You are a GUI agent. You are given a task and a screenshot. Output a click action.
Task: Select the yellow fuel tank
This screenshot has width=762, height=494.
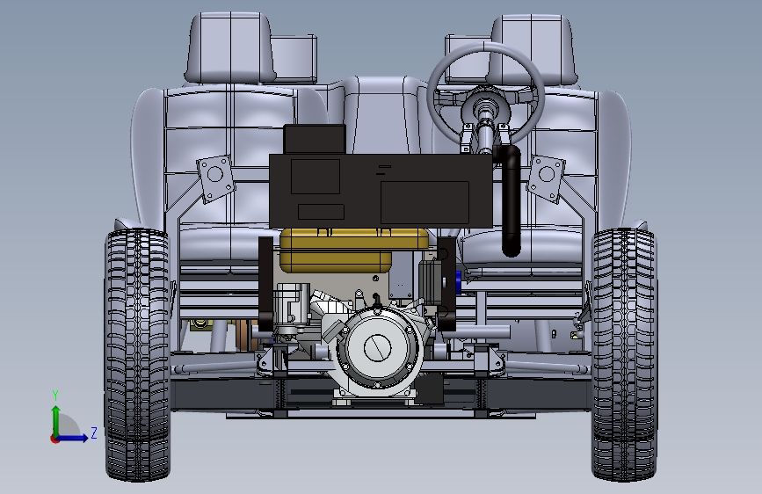tap(354, 250)
